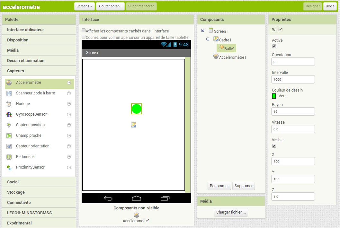This screenshot has height=228, width=340.
Task: Show help for Horloge
Action: point(69,104)
